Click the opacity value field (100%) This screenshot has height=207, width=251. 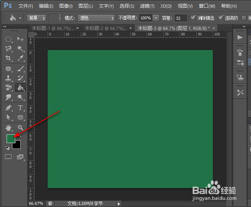(x=146, y=18)
